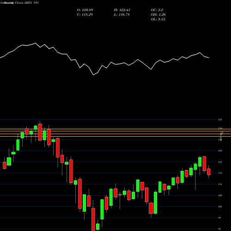Click the high value 'H: 122.41'
231x231 pixels.
pyautogui.click(x=122, y=10)
